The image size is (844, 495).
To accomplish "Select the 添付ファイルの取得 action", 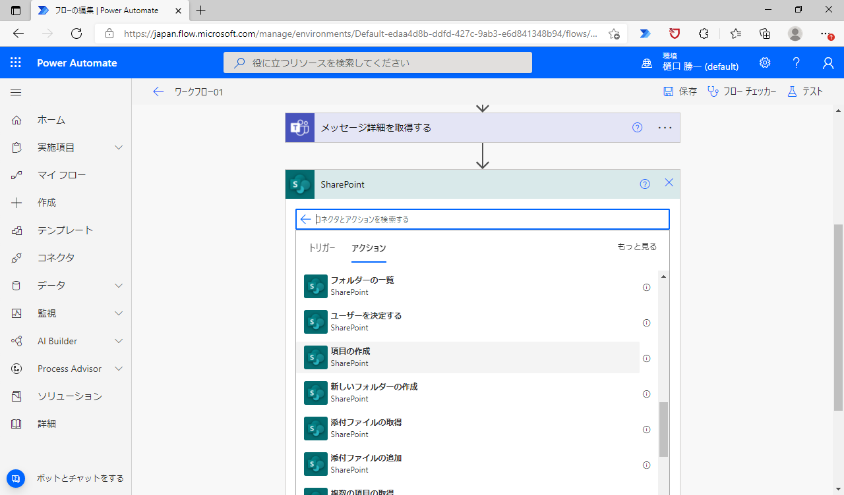I will pyautogui.click(x=468, y=429).
